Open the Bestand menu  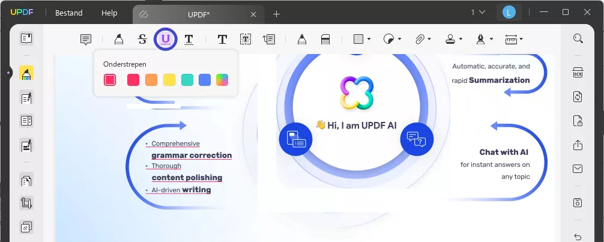tap(69, 13)
